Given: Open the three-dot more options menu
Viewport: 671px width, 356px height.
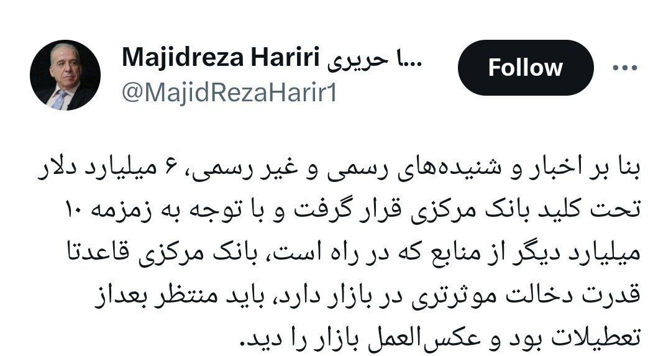Looking at the screenshot, I should (x=625, y=68).
